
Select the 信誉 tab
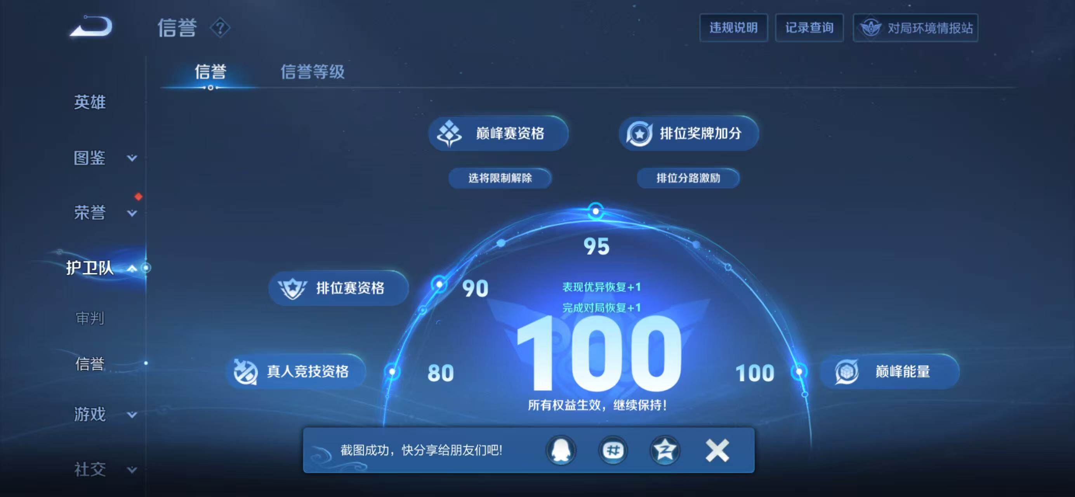pyautogui.click(x=210, y=71)
